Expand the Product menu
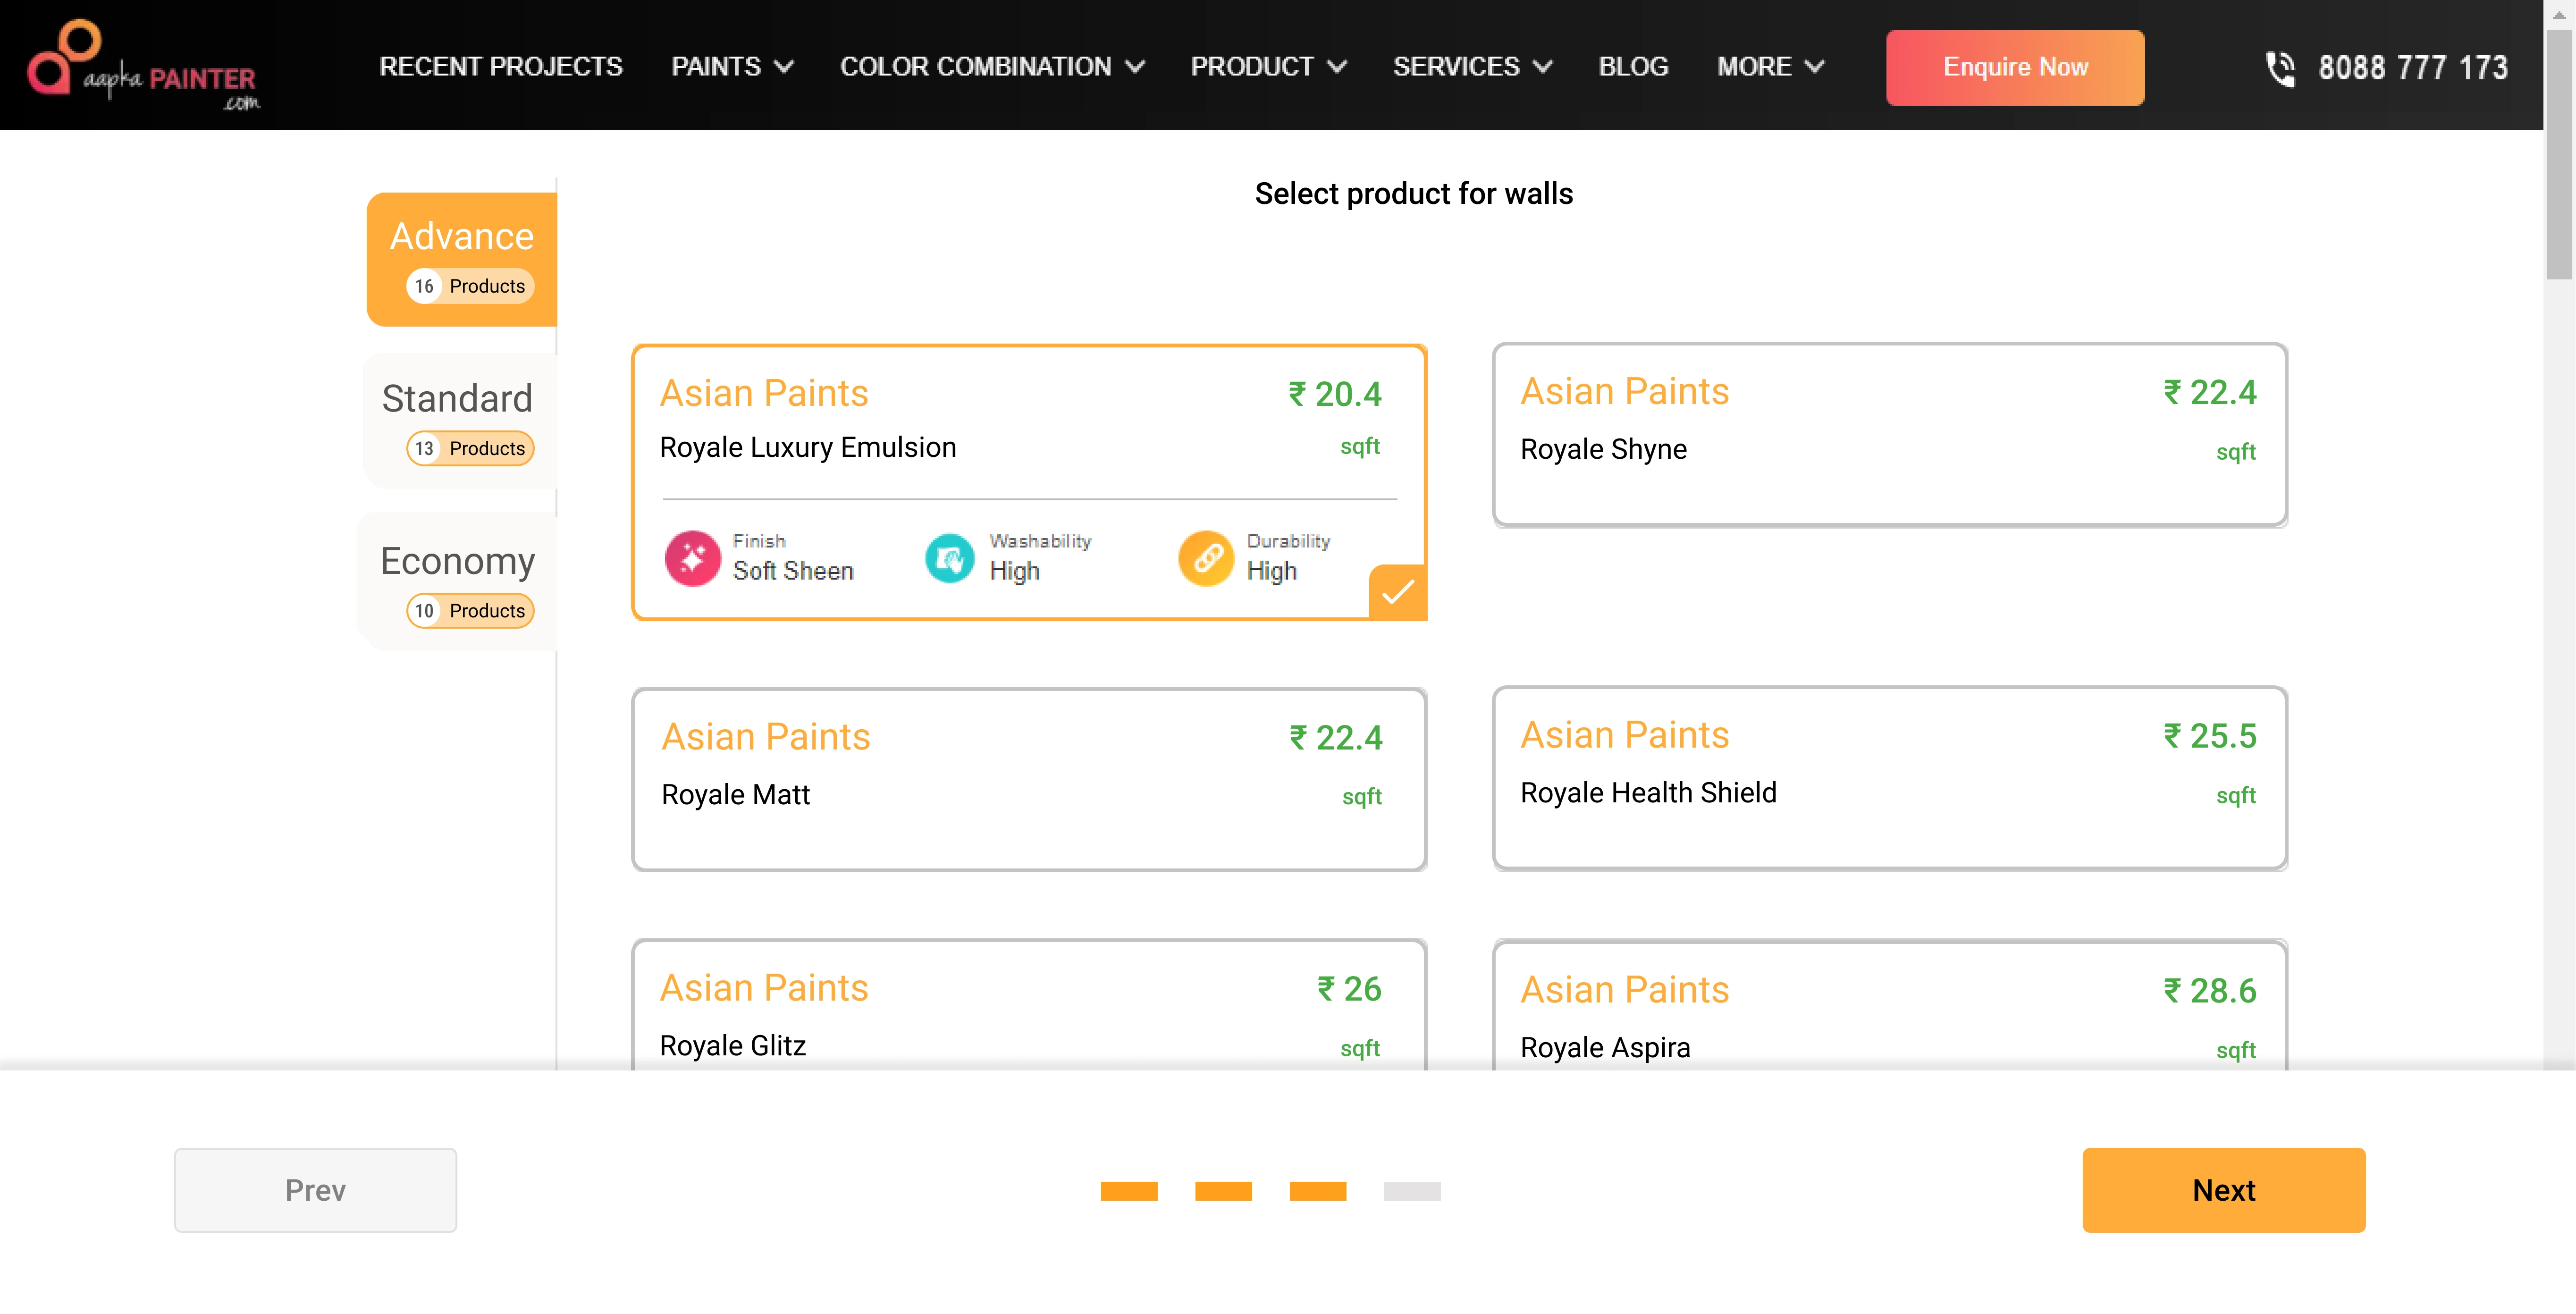 tap(1268, 66)
